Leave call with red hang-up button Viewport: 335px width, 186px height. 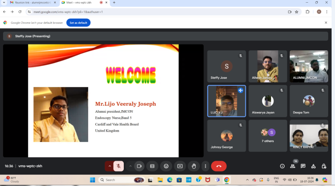pyautogui.click(x=219, y=166)
